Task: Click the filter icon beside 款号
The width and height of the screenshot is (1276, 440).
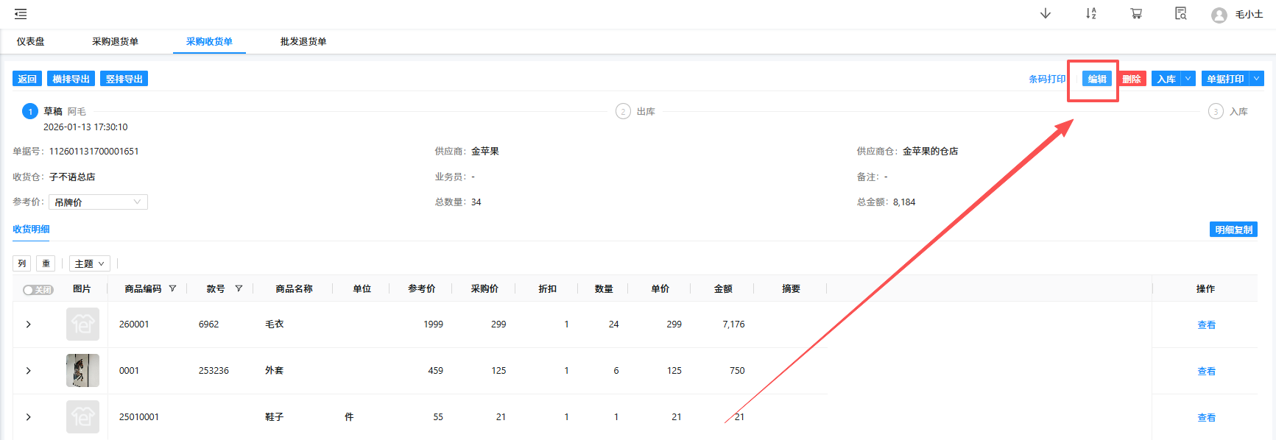Action: [x=239, y=288]
